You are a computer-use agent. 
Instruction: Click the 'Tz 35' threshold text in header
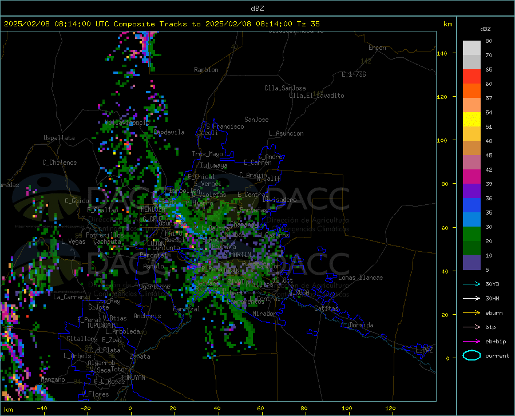pyautogui.click(x=308, y=24)
